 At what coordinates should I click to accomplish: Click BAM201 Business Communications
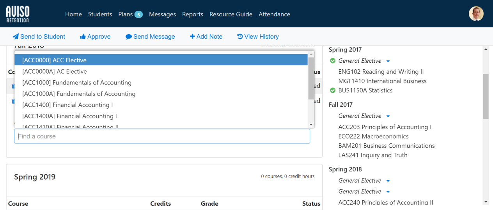(x=387, y=146)
